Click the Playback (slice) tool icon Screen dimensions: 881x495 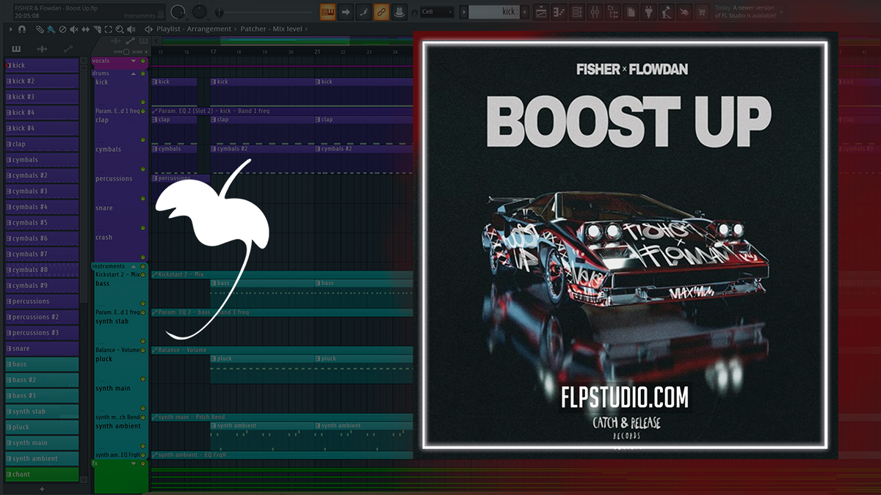(x=98, y=29)
